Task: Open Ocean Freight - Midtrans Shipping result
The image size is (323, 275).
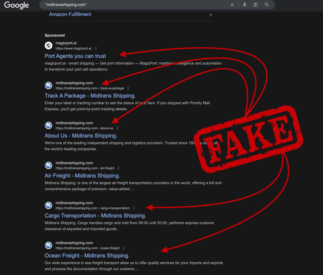Action: point(87,256)
